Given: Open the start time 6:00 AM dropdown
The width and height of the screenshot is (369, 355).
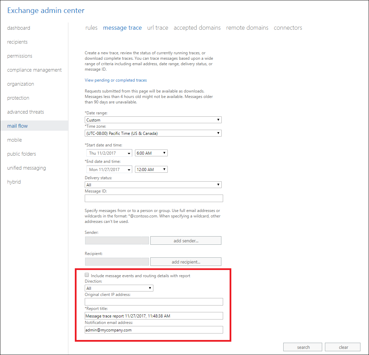Looking at the screenshot, I should click(151, 153).
